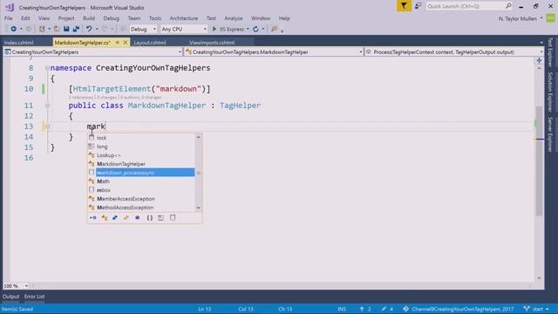Click the pending changes pencil icon
Viewport: 558px width, 314px height.
384,309
